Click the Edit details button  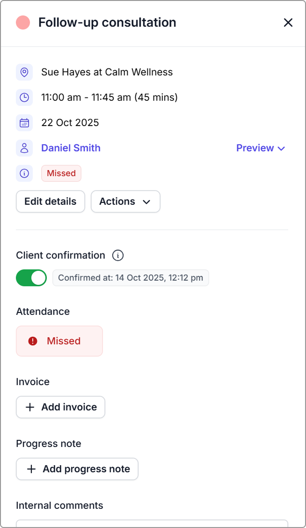[51, 201]
